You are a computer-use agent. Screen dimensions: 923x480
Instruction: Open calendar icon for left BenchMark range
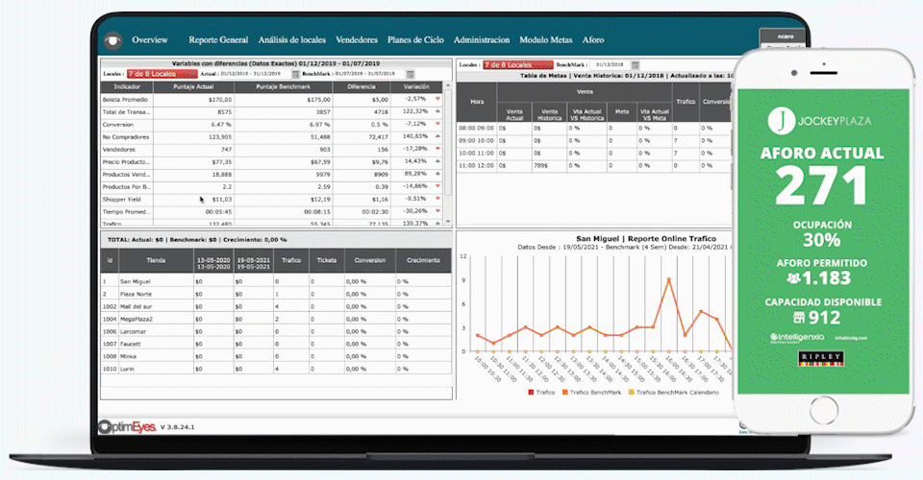[411, 74]
